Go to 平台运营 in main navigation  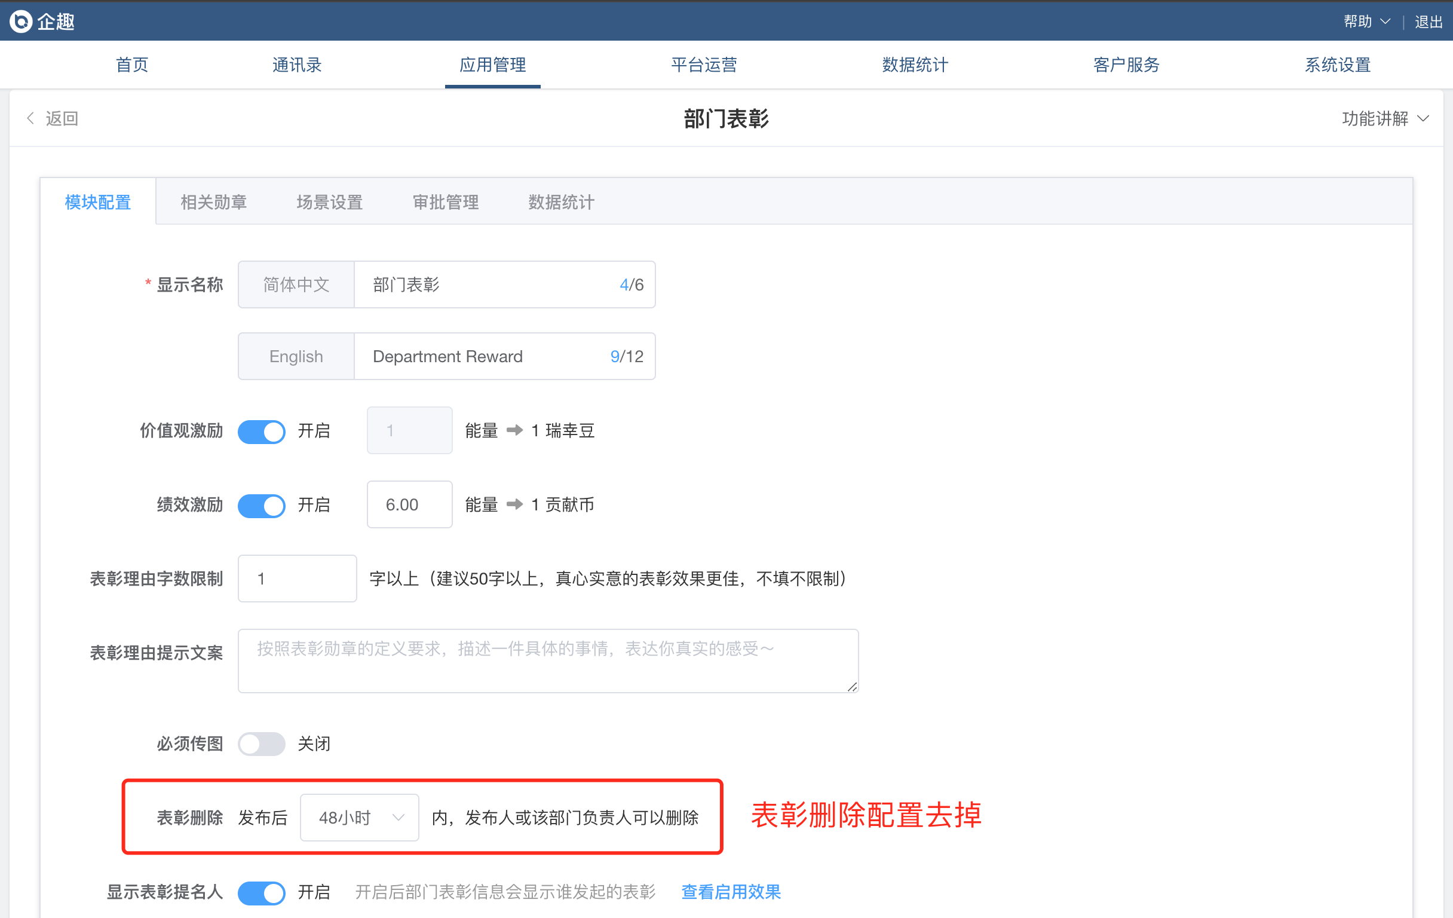[704, 65]
